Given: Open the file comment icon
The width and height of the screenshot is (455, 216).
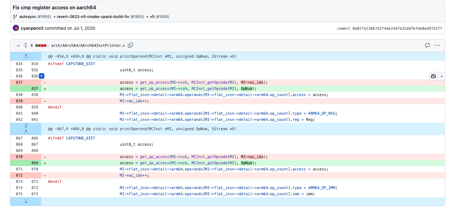Looking at the screenshot, I should 427,46.
